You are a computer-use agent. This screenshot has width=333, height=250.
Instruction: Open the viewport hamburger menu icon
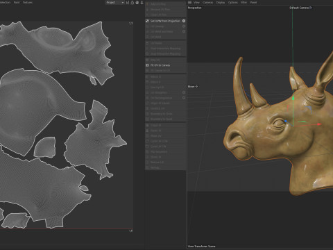tap(189, 2)
